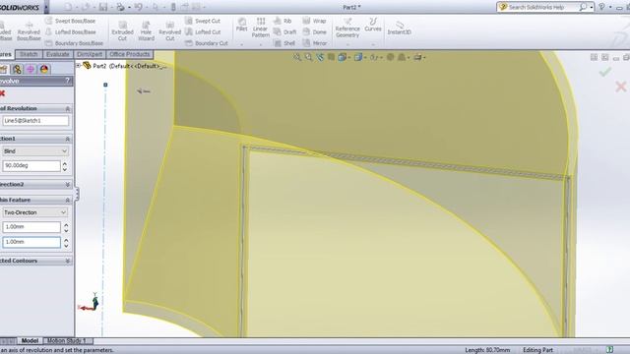The image size is (630, 354).
Task: Click the Shell command
Action: coord(284,43)
